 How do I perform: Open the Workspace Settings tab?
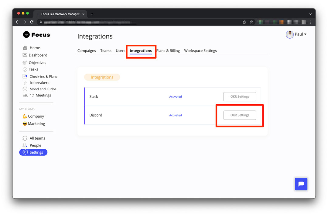(200, 51)
